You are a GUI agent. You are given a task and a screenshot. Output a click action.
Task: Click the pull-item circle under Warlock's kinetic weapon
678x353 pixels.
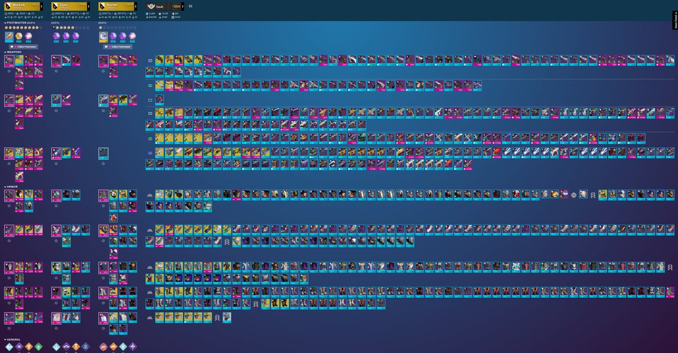pyautogui.click(x=9, y=70)
